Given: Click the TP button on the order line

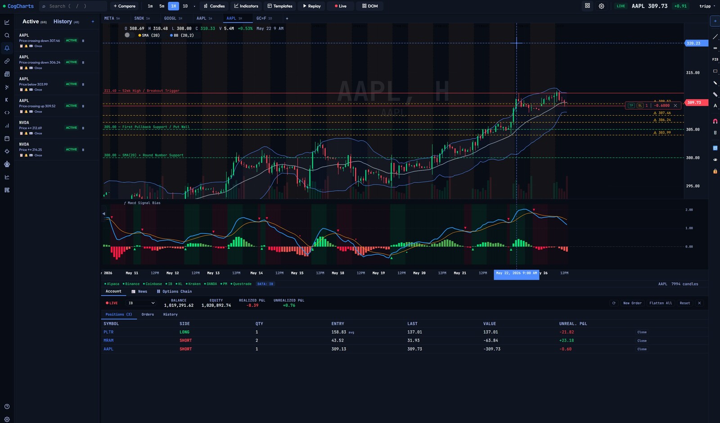Looking at the screenshot, I should [x=631, y=105].
